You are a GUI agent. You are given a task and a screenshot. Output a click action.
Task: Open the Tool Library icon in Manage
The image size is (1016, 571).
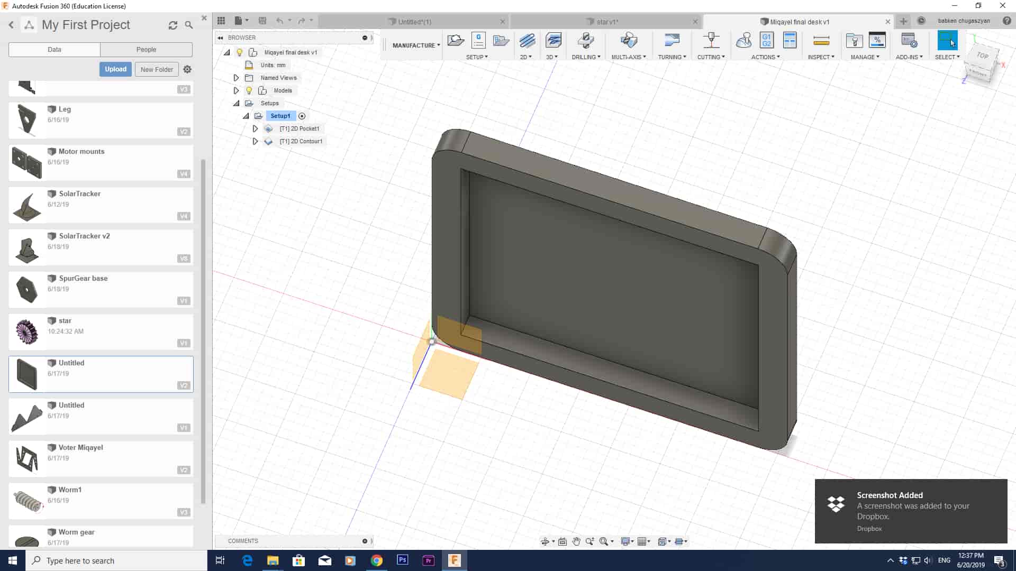(854, 41)
